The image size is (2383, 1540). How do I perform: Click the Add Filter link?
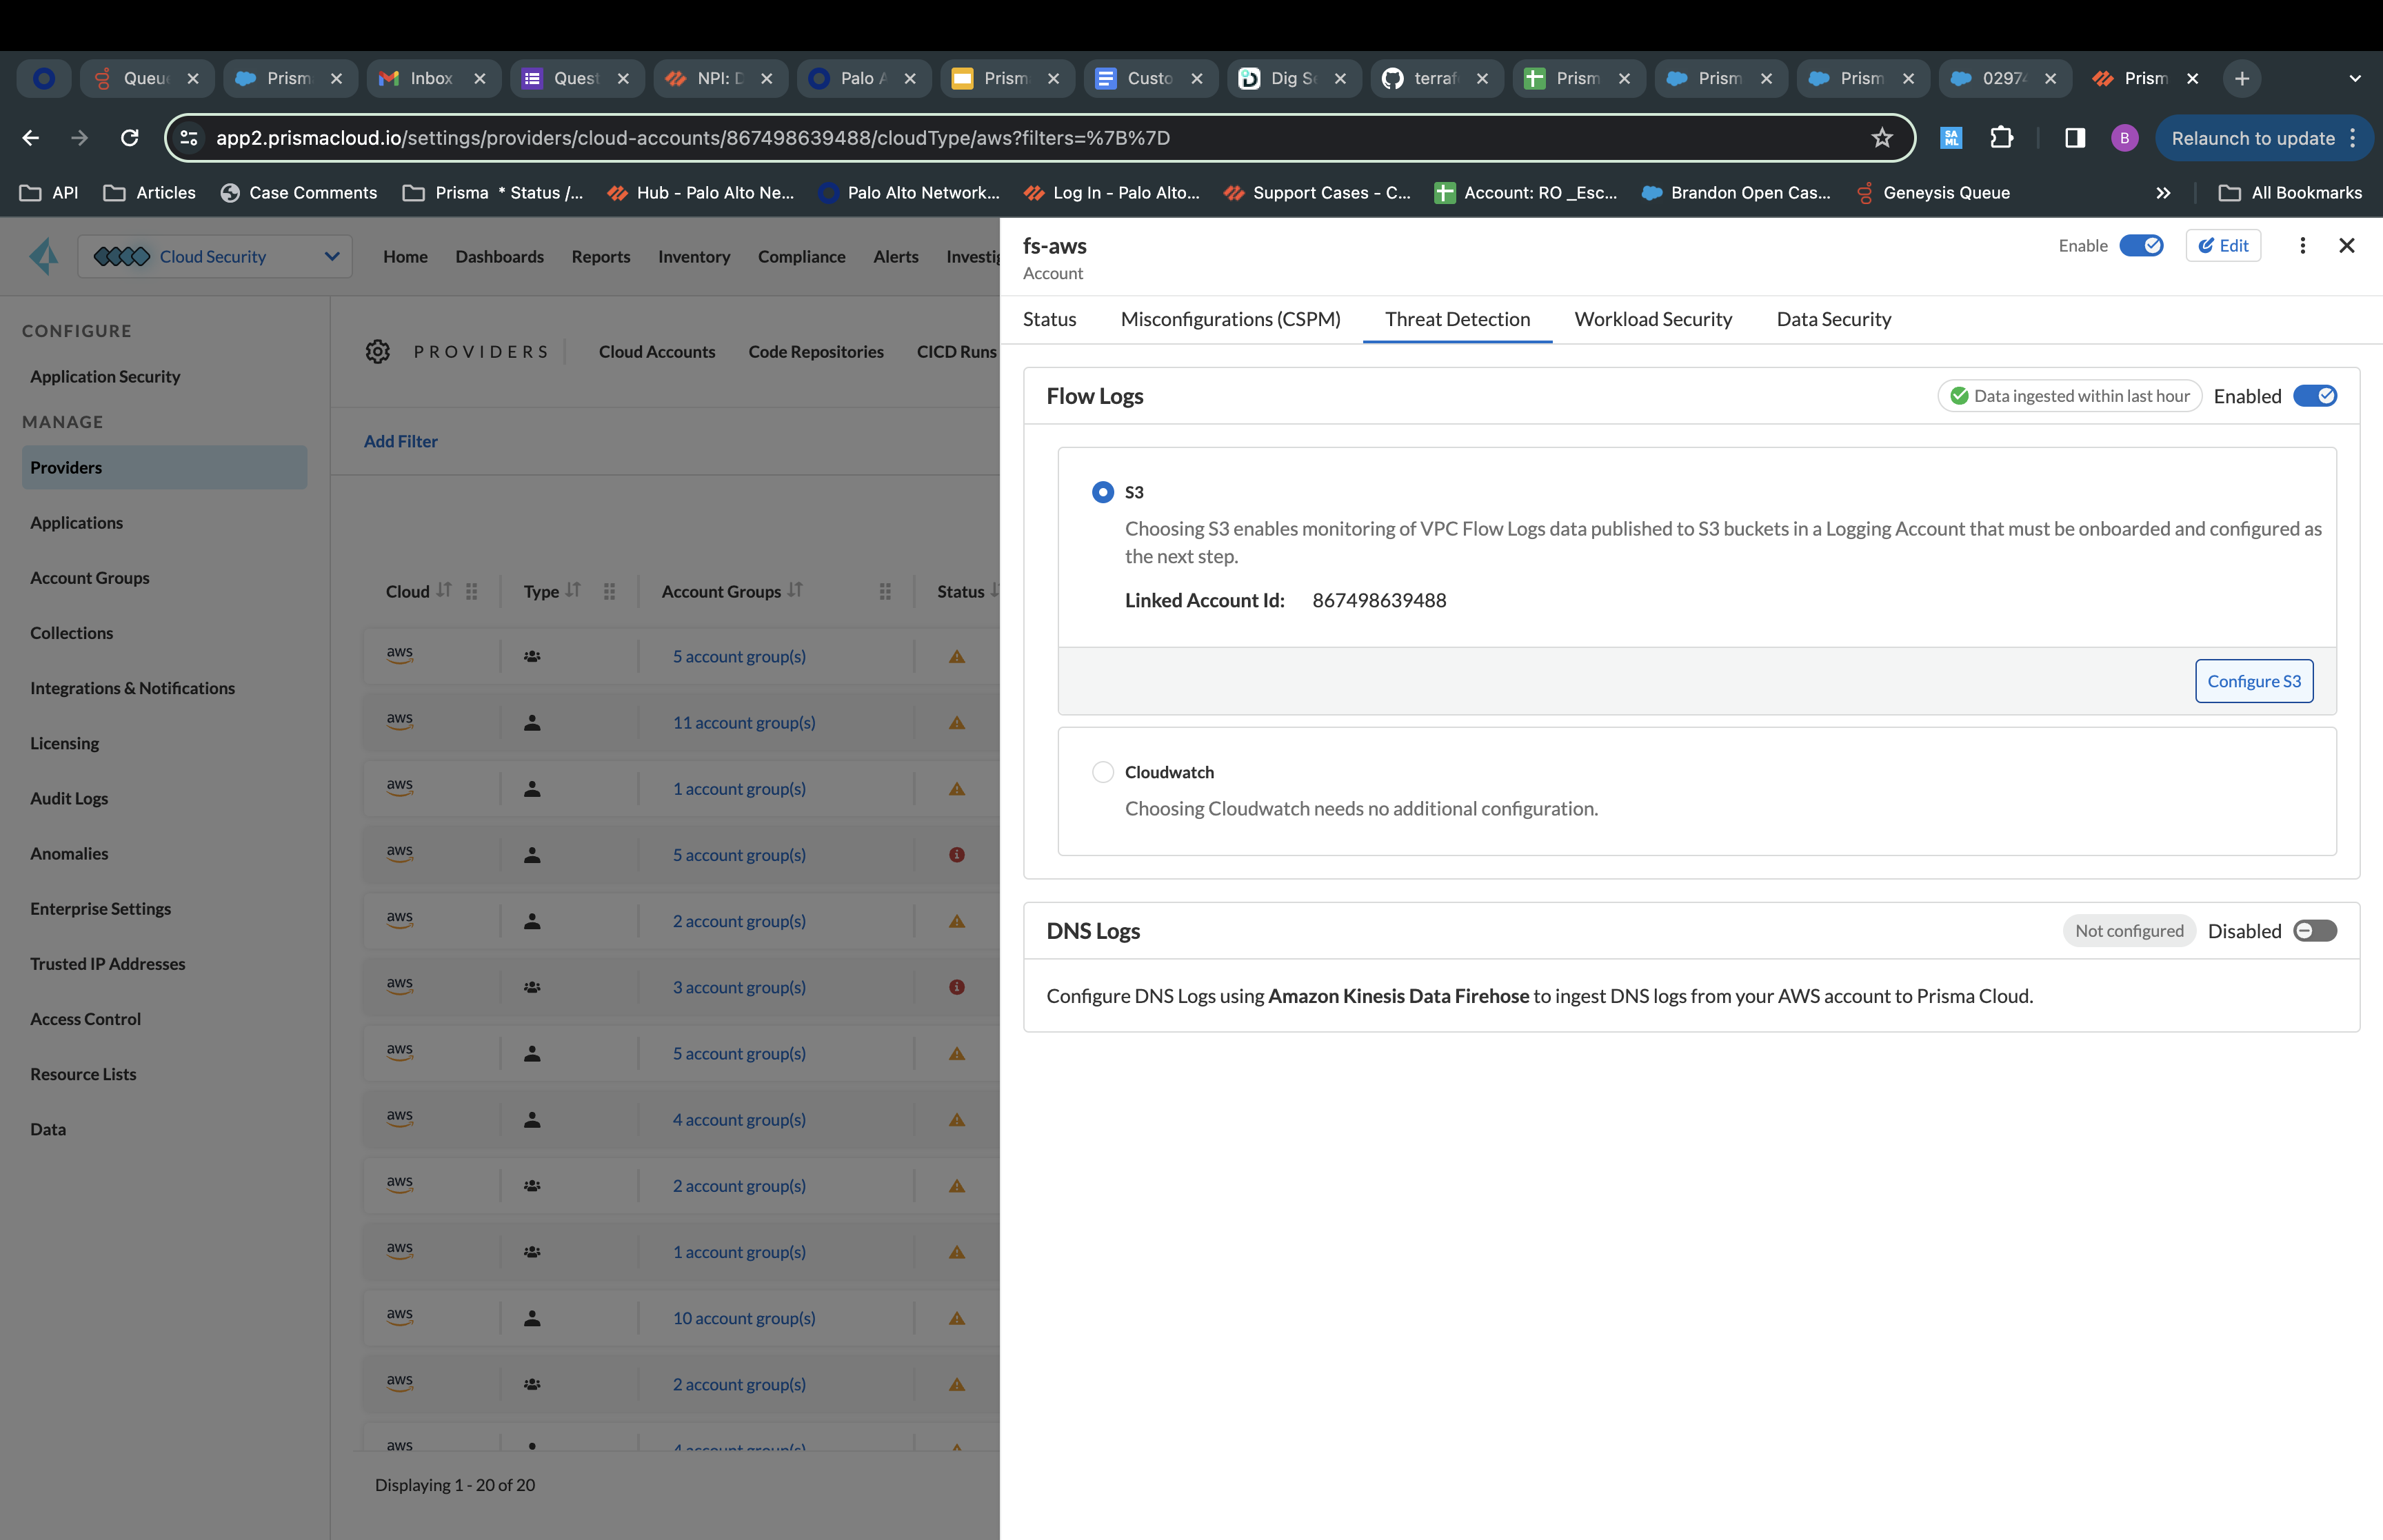400,441
